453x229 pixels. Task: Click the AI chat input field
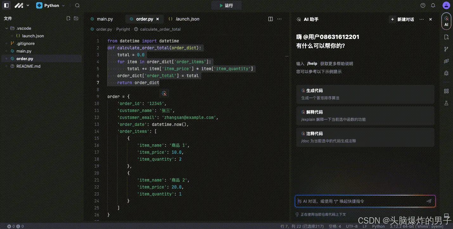coord(361,201)
